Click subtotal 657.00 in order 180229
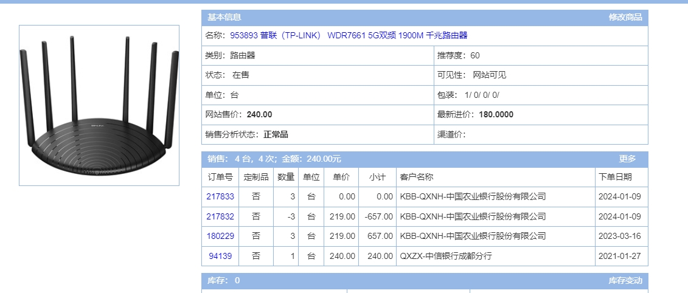 coord(380,236)
